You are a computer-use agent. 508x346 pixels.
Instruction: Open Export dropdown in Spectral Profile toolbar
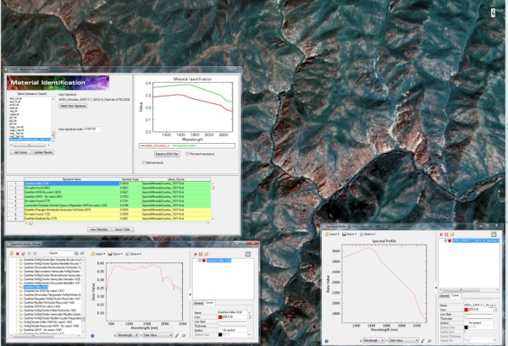click(x=349, y=234)
